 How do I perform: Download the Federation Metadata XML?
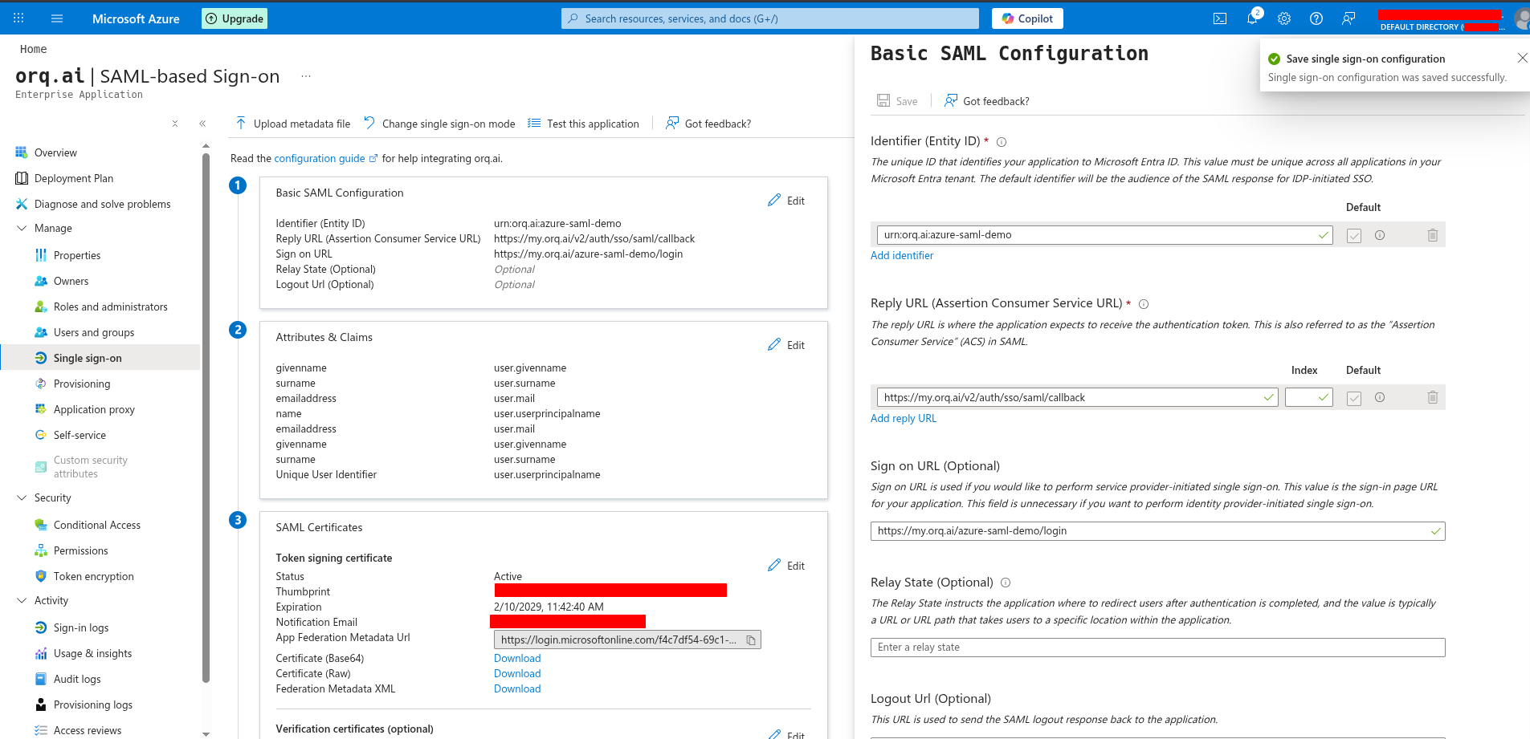point(516,688)
